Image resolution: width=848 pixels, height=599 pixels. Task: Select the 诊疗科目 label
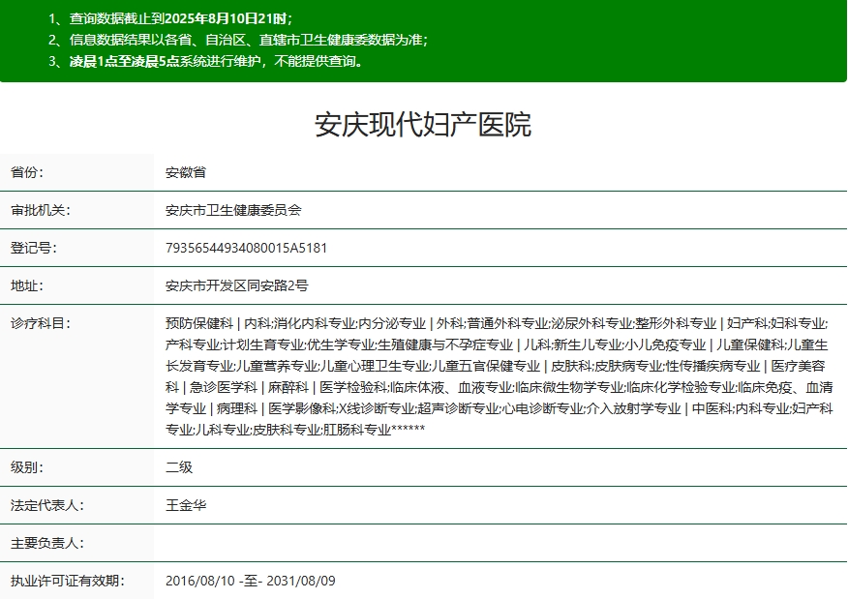(x=41, y=323)
